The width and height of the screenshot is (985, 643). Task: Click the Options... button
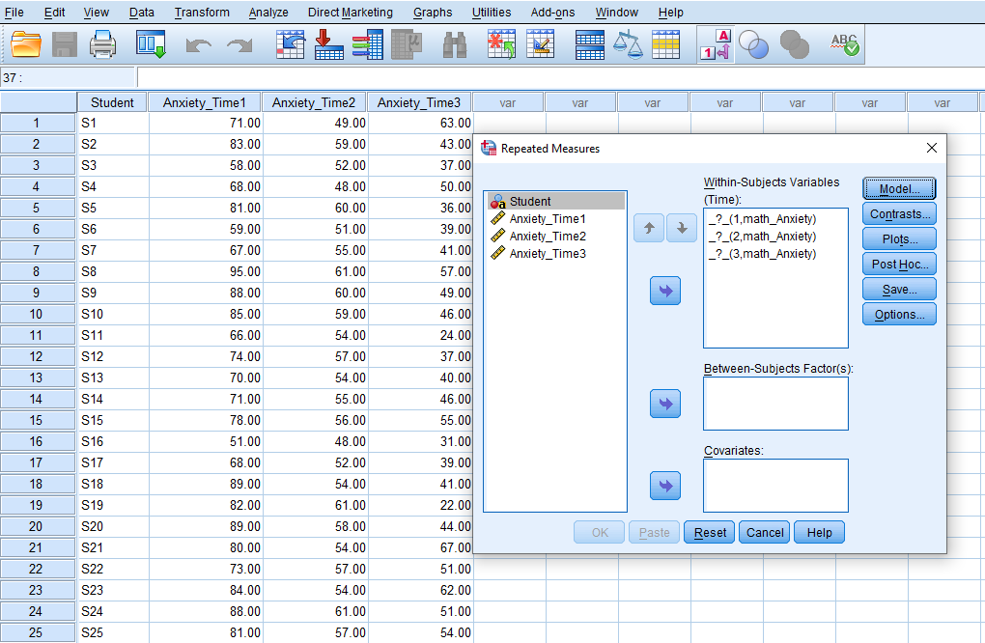(899, 314)
